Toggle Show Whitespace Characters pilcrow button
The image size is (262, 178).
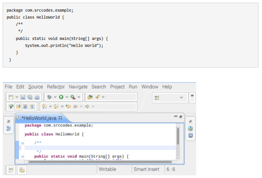(x=33, y=106)
